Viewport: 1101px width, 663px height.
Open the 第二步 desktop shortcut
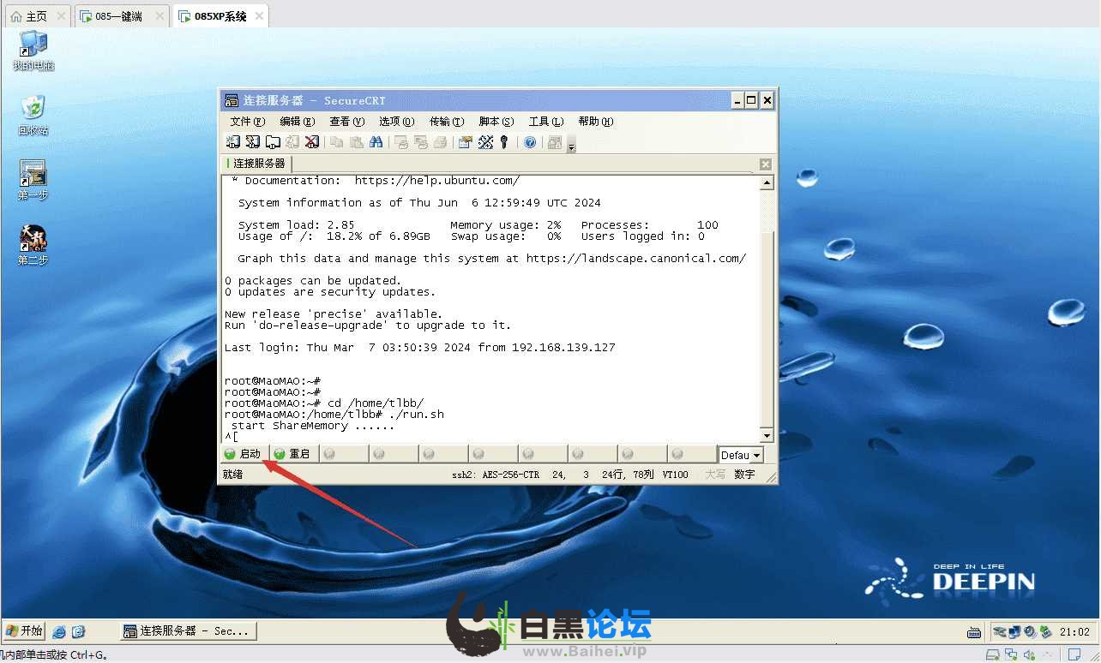click(x=33, y=245)
